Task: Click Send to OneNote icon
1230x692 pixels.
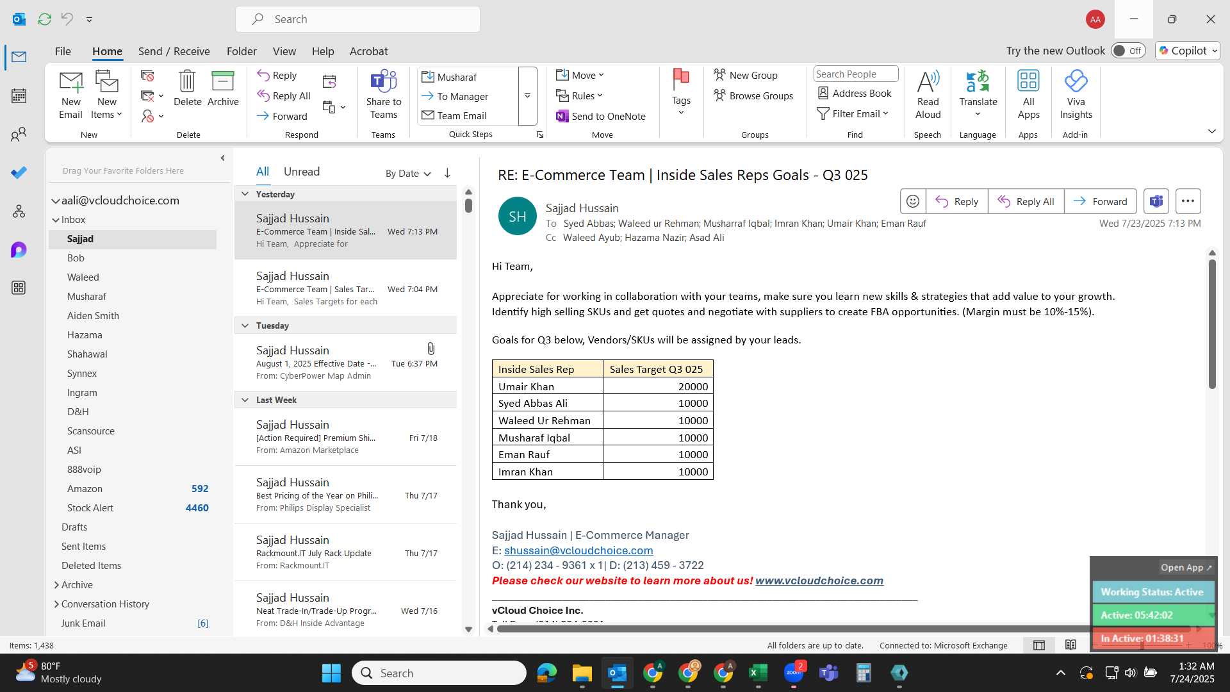Action: 601,116
